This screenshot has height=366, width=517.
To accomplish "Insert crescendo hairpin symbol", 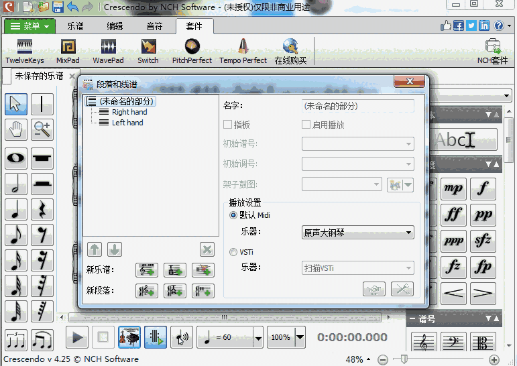I will point(453,293).
